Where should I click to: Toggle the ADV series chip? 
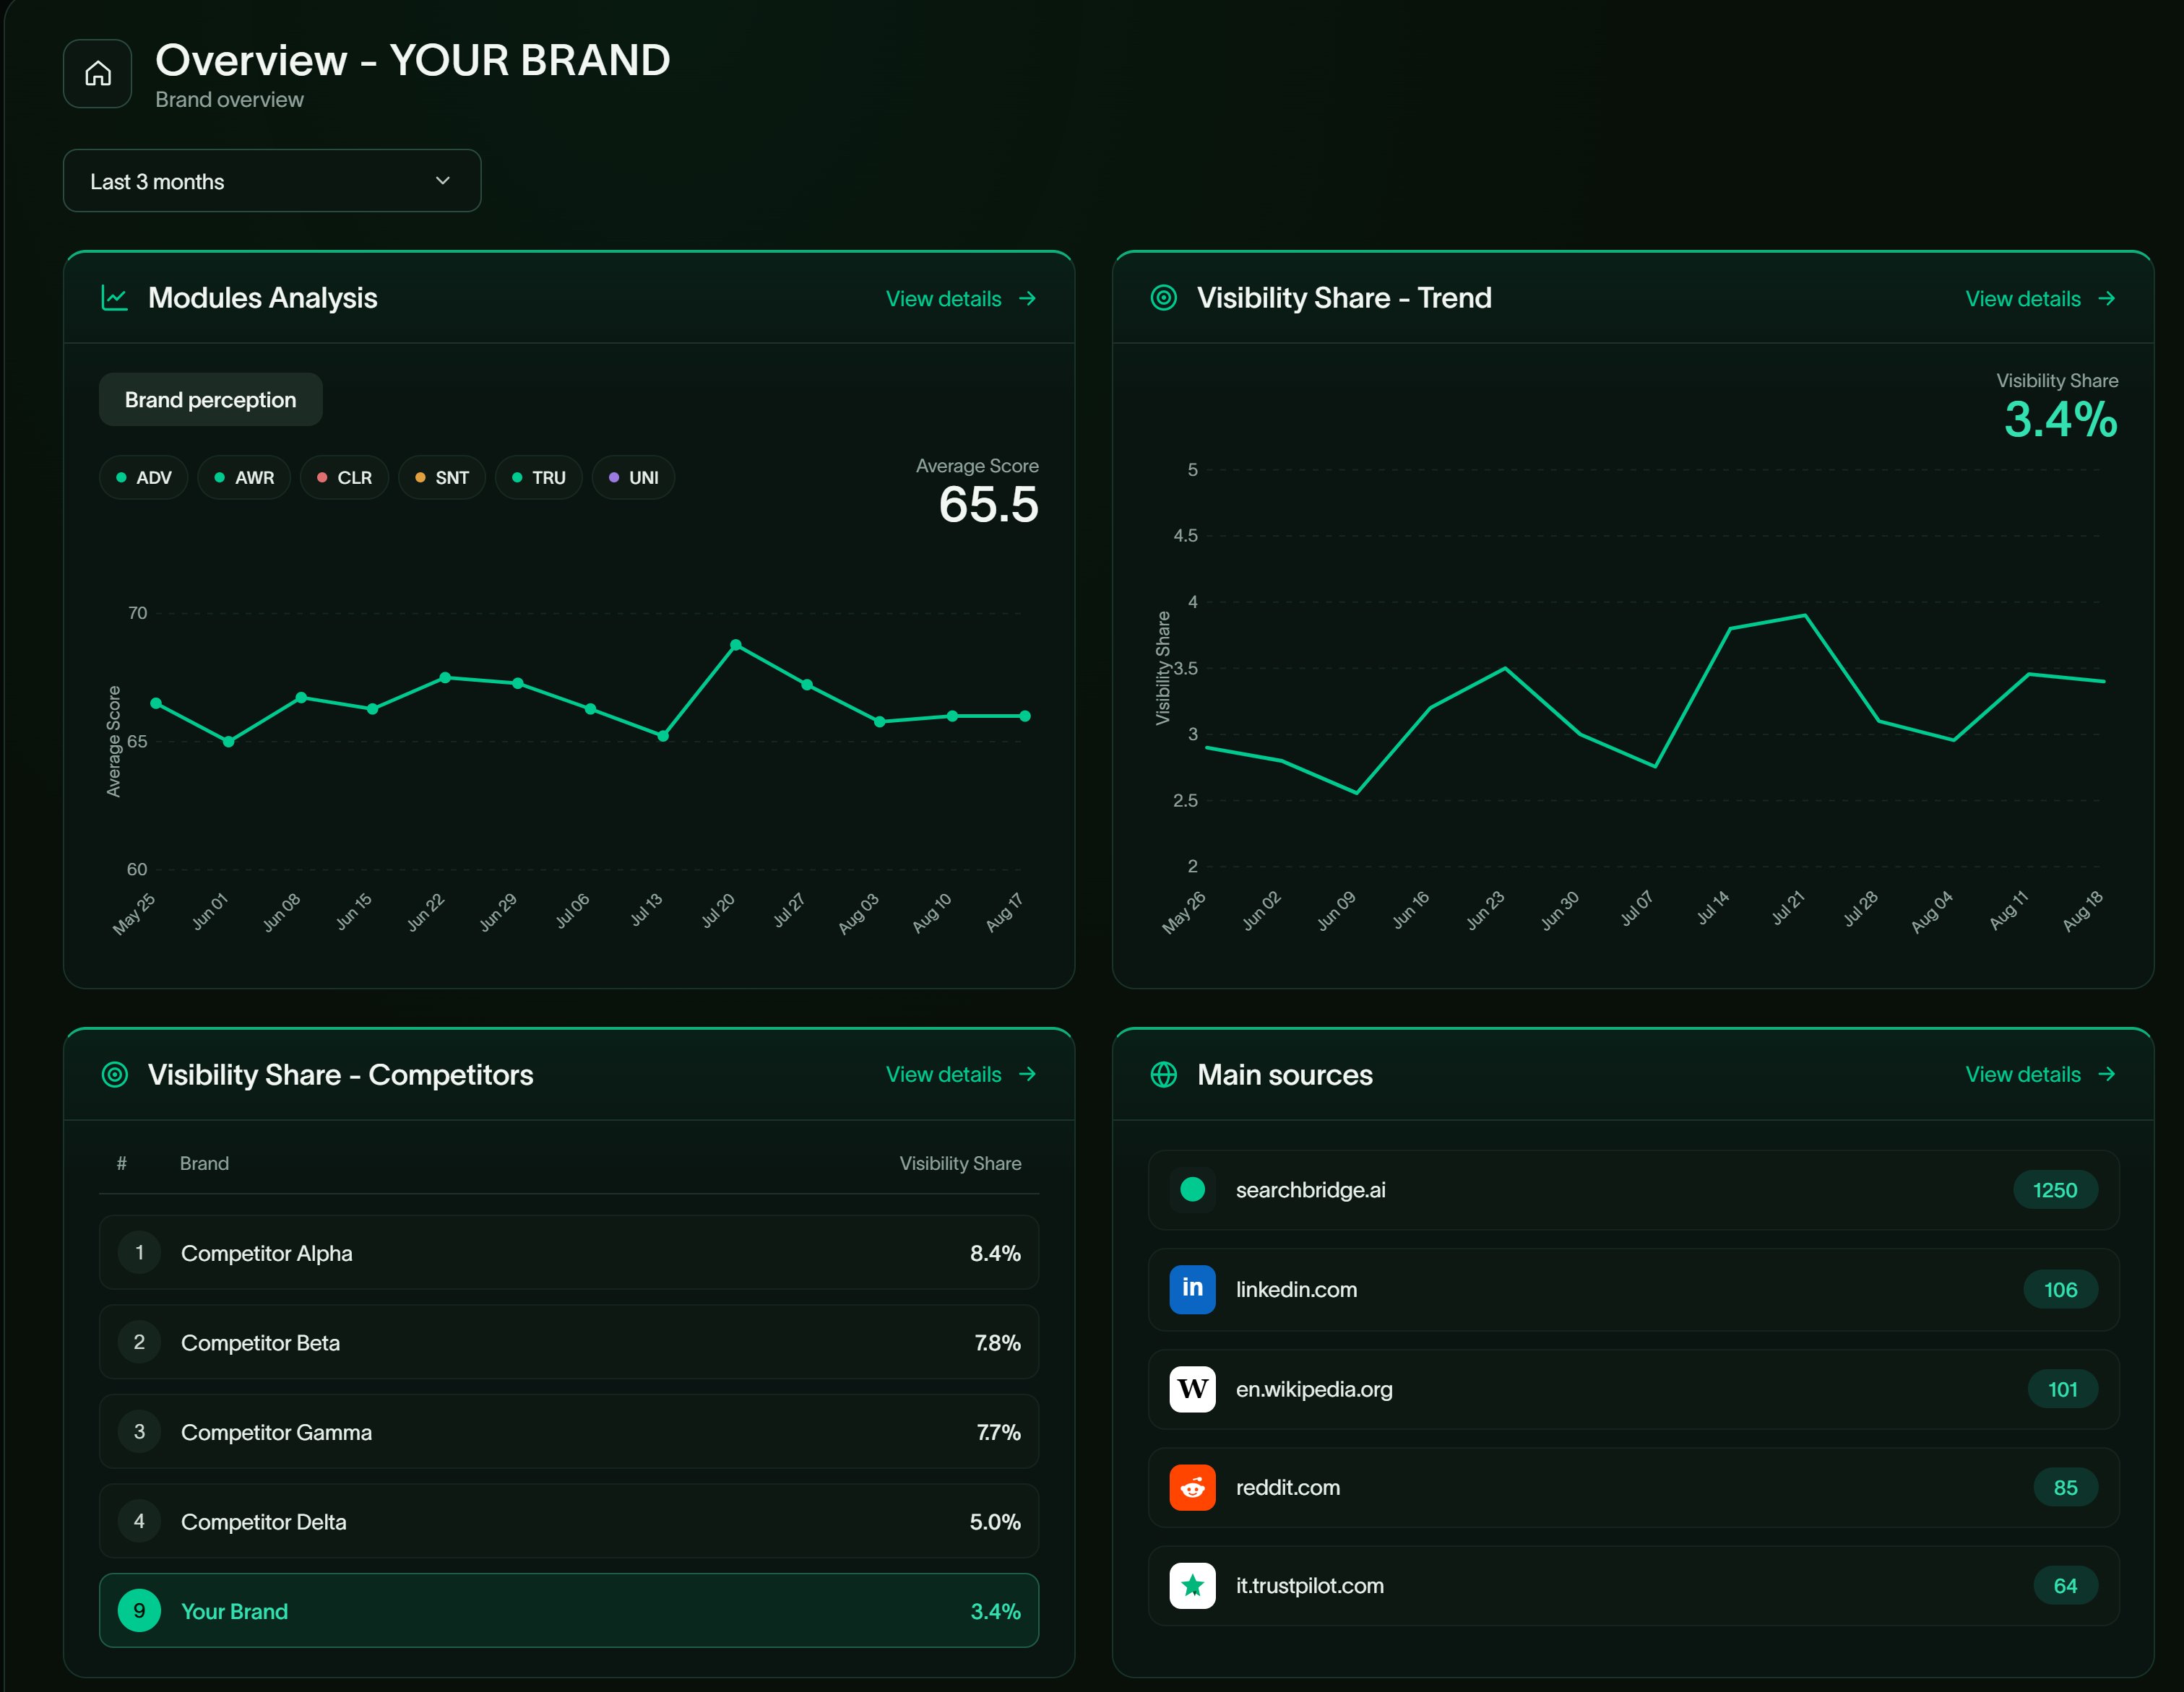pos(144,478)
